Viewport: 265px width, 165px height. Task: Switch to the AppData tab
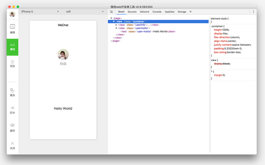(x=170, y=12)
